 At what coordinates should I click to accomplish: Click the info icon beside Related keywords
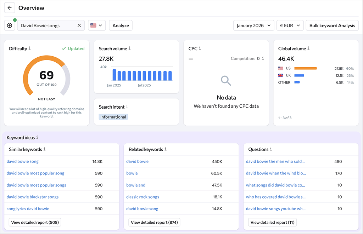[166, 149]
